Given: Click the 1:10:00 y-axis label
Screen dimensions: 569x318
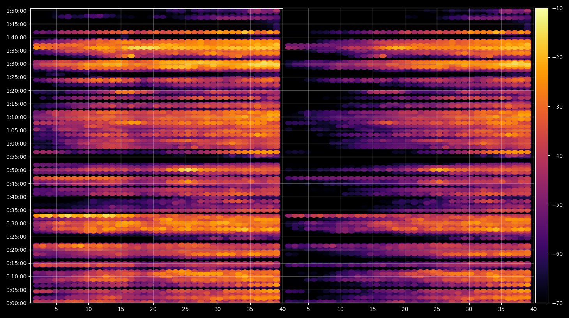Looking at the screenshot, I should tap(16, 117).
